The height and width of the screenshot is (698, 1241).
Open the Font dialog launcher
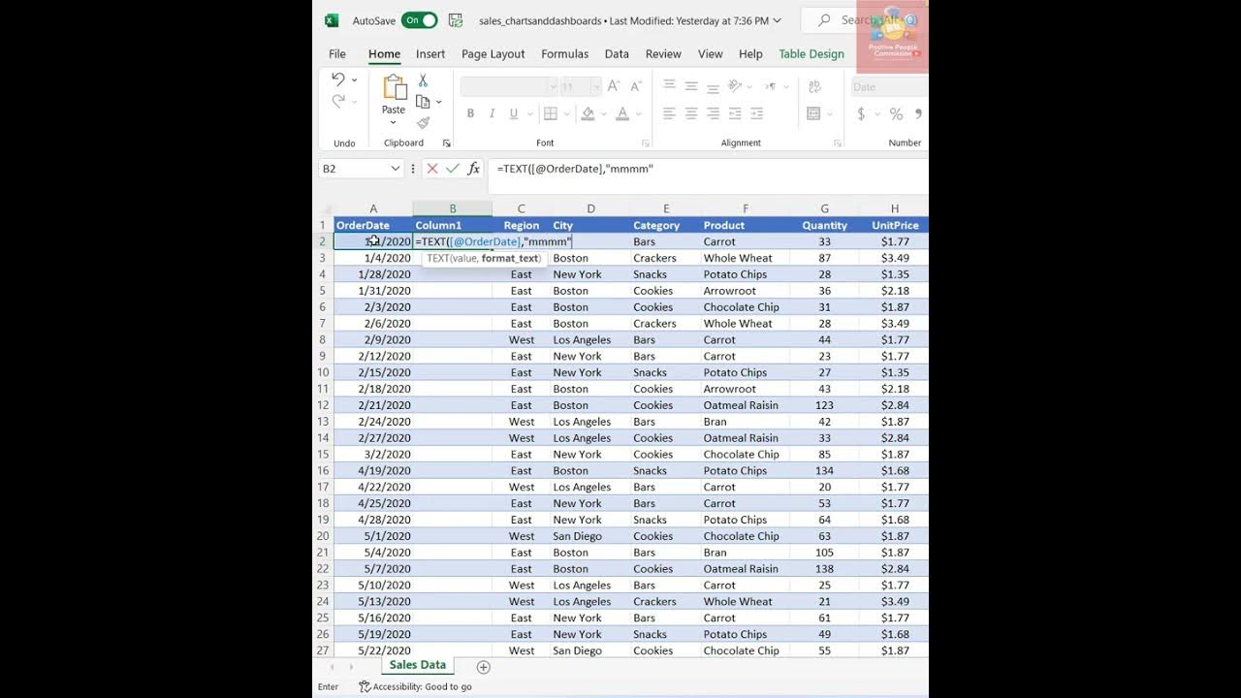[647, 143]
